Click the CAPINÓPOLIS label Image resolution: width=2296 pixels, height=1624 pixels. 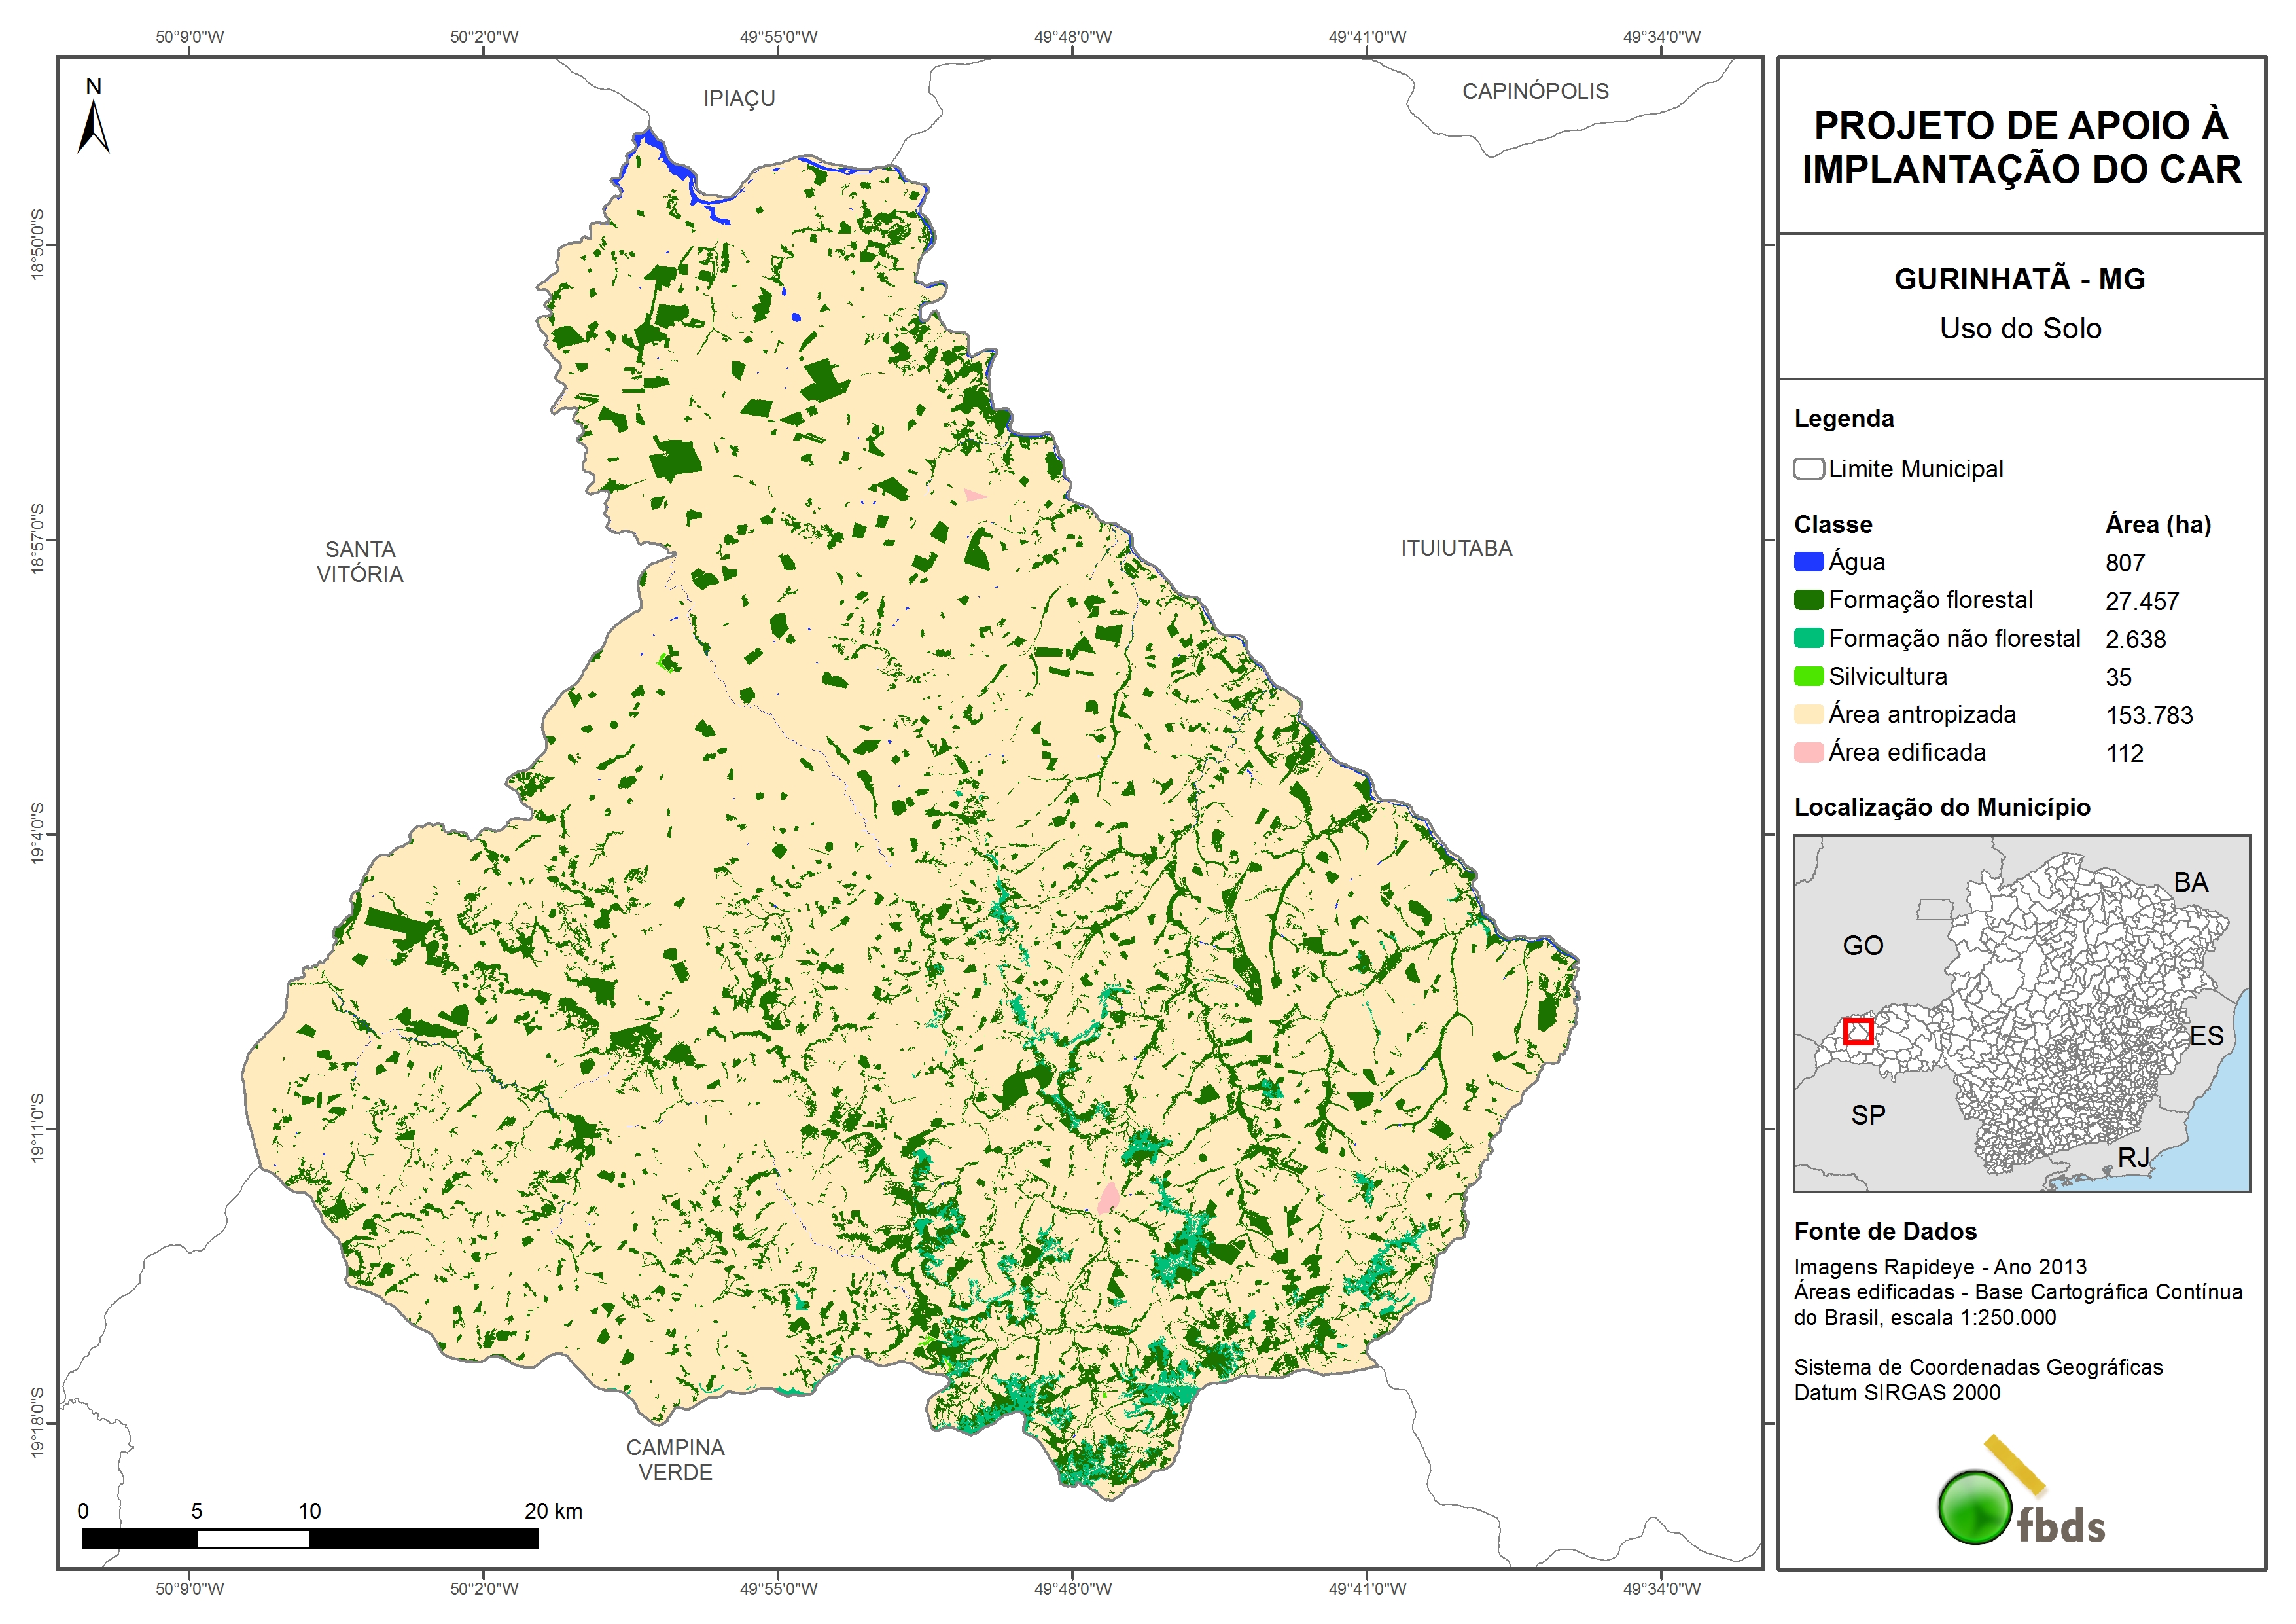pos(1535,91)
